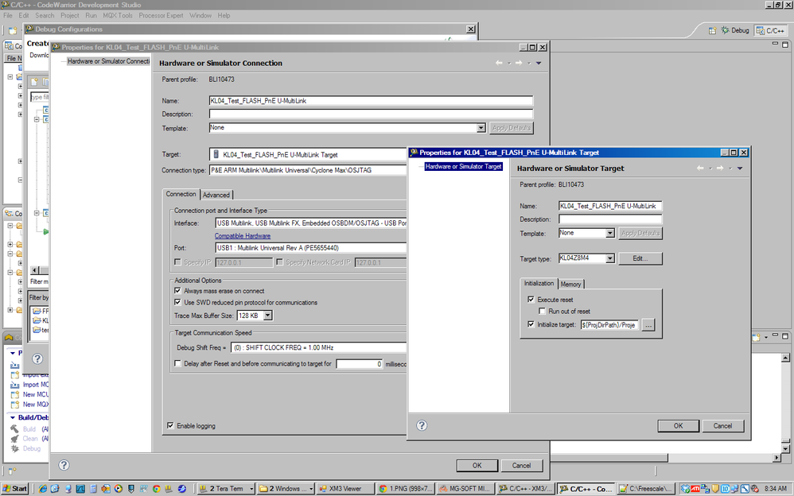Image resolution: width=794 pixels, height=496 pixels.
Task: Toggle Enable logging checkbox
Action: [x=170, y=425]
